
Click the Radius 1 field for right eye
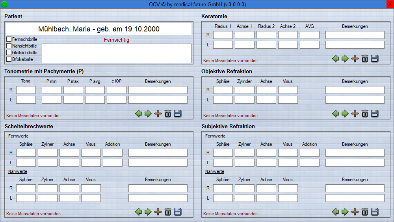click(223, 35)
